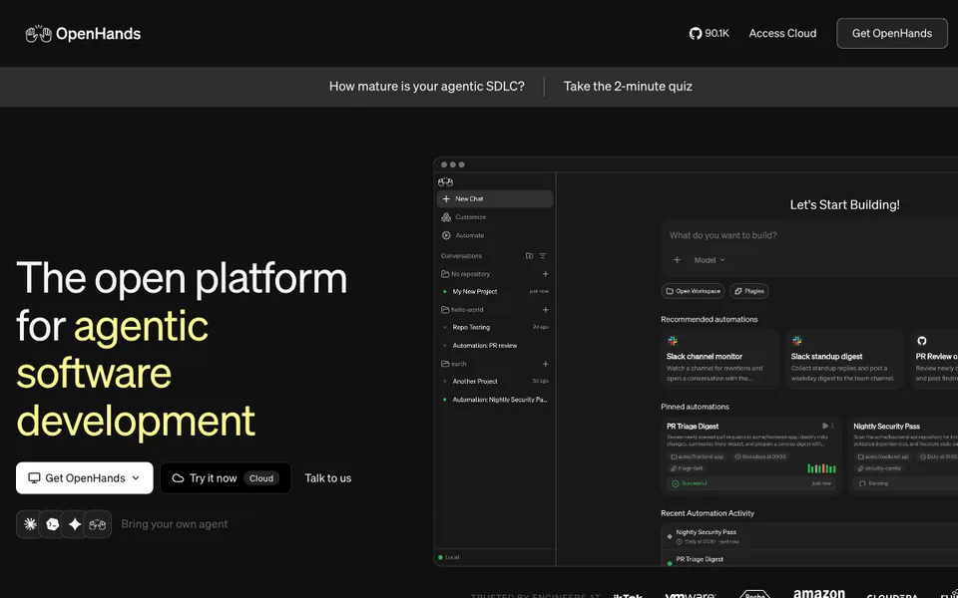Click the acme/frontend-app repository tag

click(x=698, y=456)
